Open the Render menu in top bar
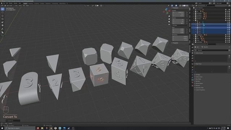 (x=11, y=3)
